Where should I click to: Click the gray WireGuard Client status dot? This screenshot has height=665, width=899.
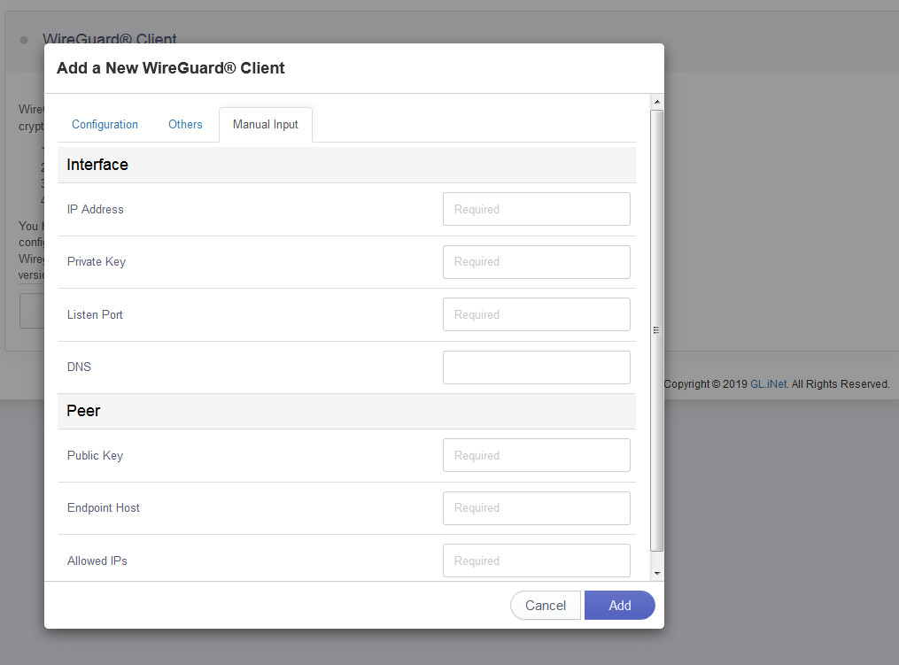pos(24,40)
